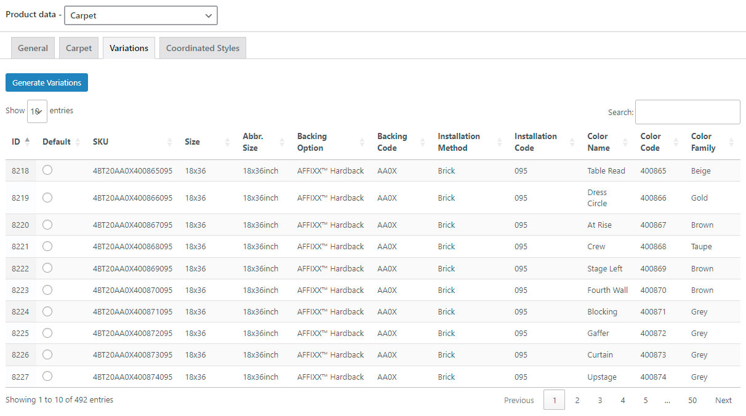Sort by Size column sort arrows

[x=227, y=142]
